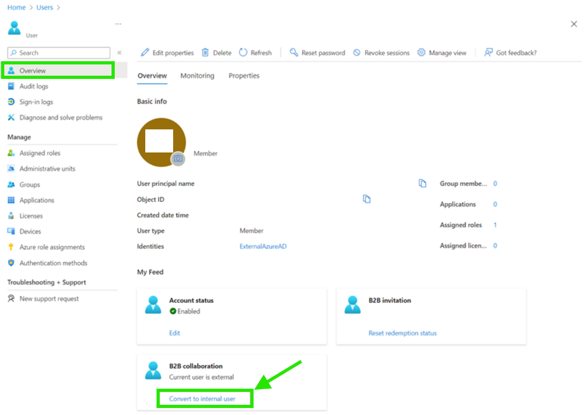Close the user pane with X
This screenshot has width=587, height=415.
pos(574,24)
